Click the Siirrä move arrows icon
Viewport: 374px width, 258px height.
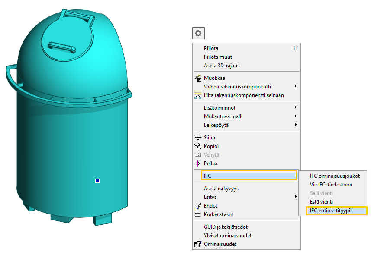198,138
